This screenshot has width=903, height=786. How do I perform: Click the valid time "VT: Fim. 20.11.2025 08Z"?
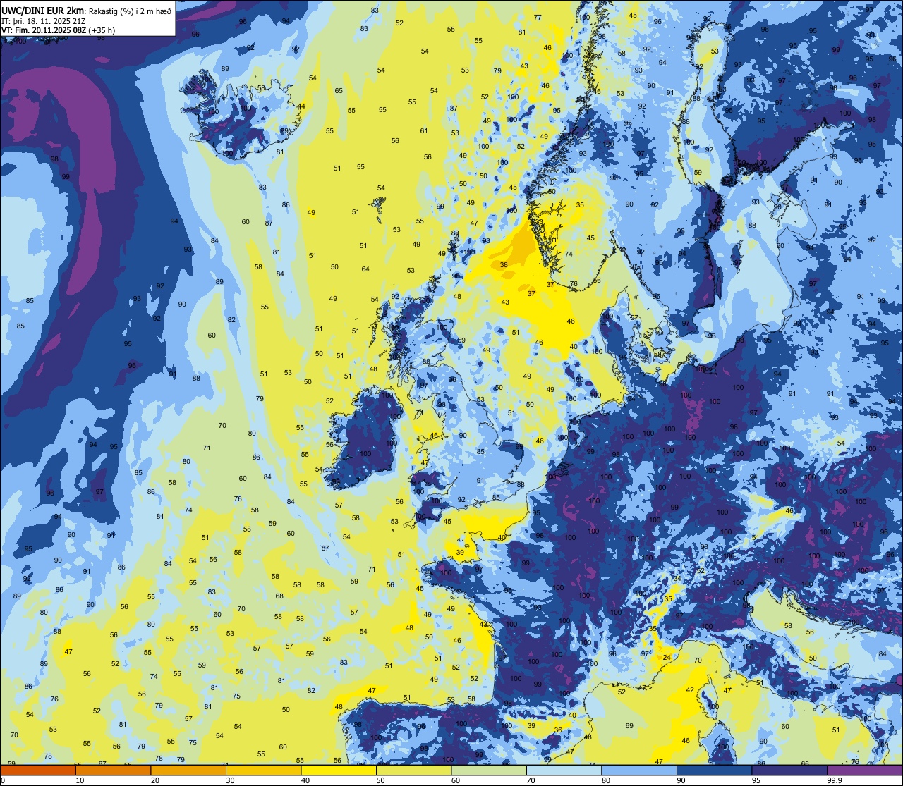(44, 30)
